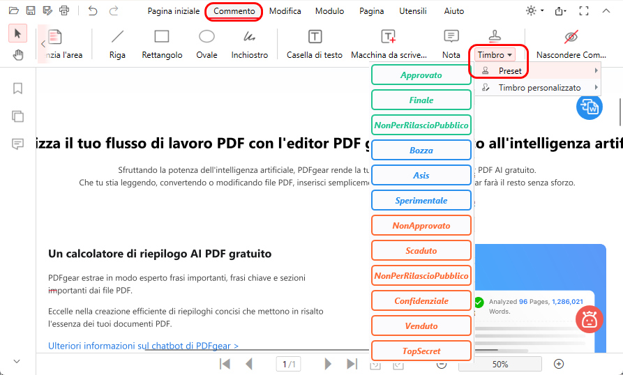The image size is (623, 375).
Task: Pick the Asis stamp
Action: [421, 176]
